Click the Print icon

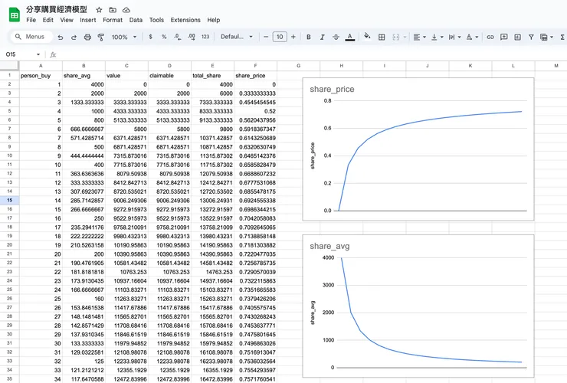point(87,37)
